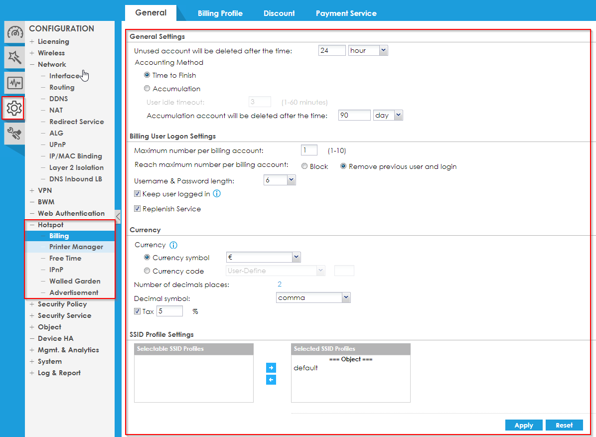Uncheck the Replenish Service checkbox

[138, 209]
